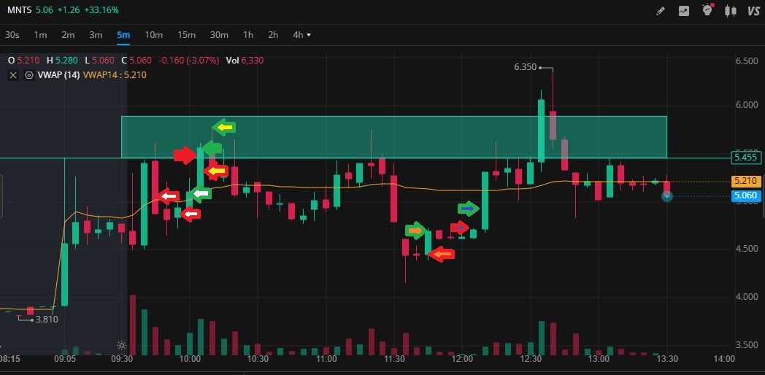This screenshot has width=765, height=375.
Task: Click the 3.810 low price marker
Action: pos(47,320)
